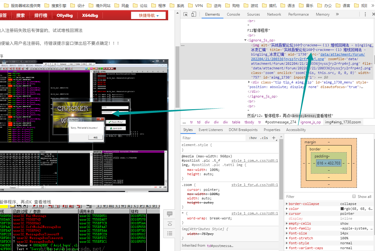The height and width of the screenshot is (251, 375).
Task: Show more DevTools tabs via » chevron
Action: (x=337, y=14)
